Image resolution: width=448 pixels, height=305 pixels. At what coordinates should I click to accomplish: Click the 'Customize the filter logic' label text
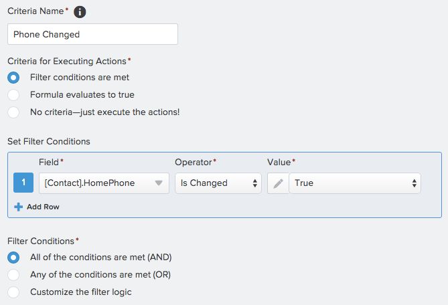pos(81,292)
